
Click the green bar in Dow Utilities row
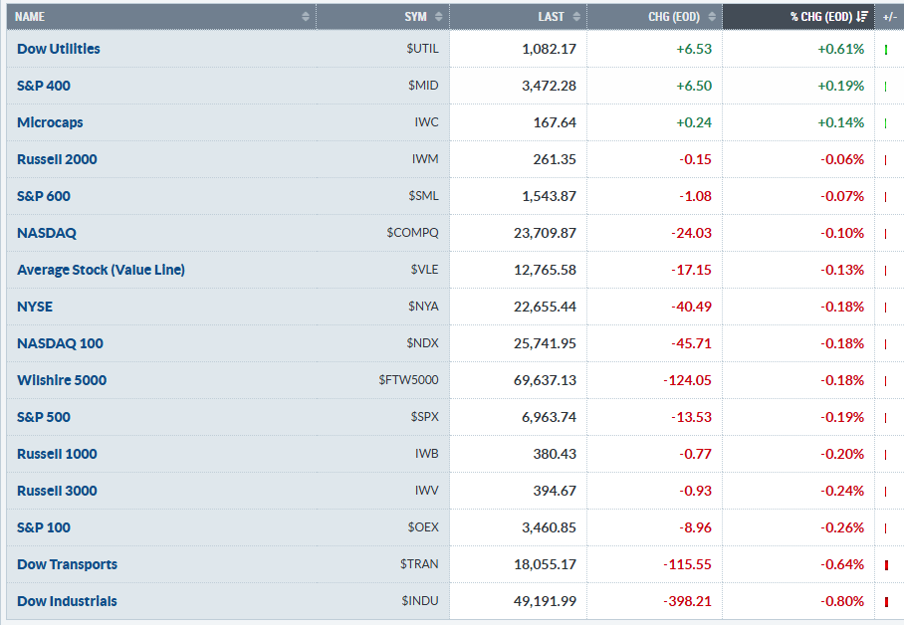pos(885,49)
